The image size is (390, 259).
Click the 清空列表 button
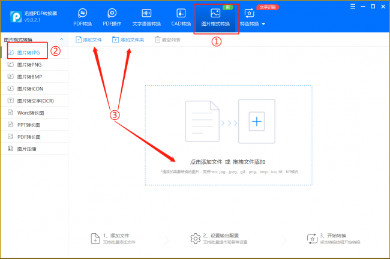click(167, 40)
